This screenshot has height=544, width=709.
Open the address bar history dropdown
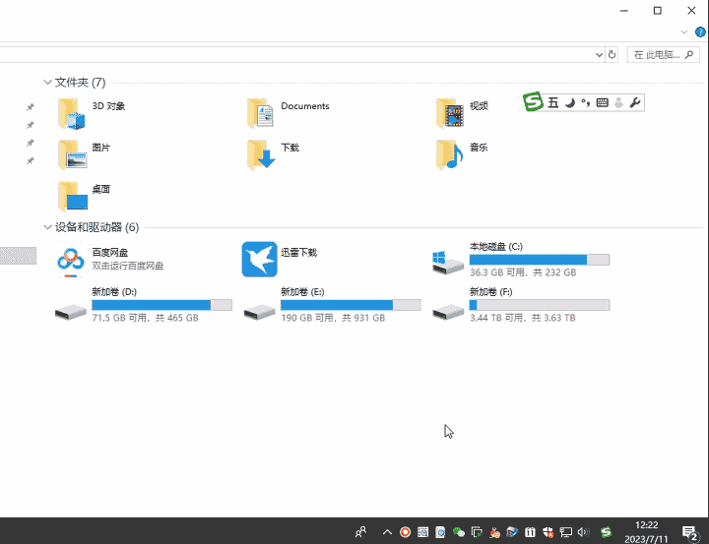599,55
